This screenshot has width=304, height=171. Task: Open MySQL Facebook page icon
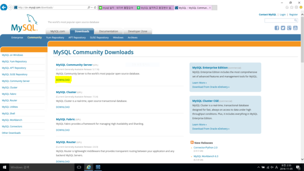(277, 28)
